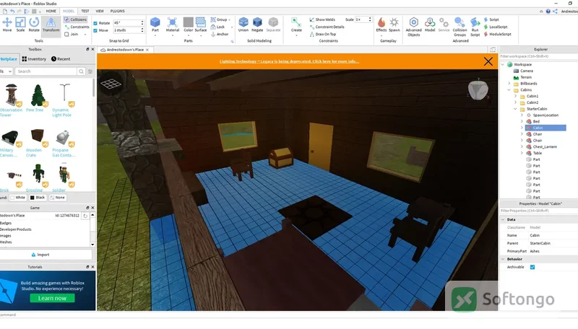
Task: Open the VIEW ribbon tab
Action: 100,11
